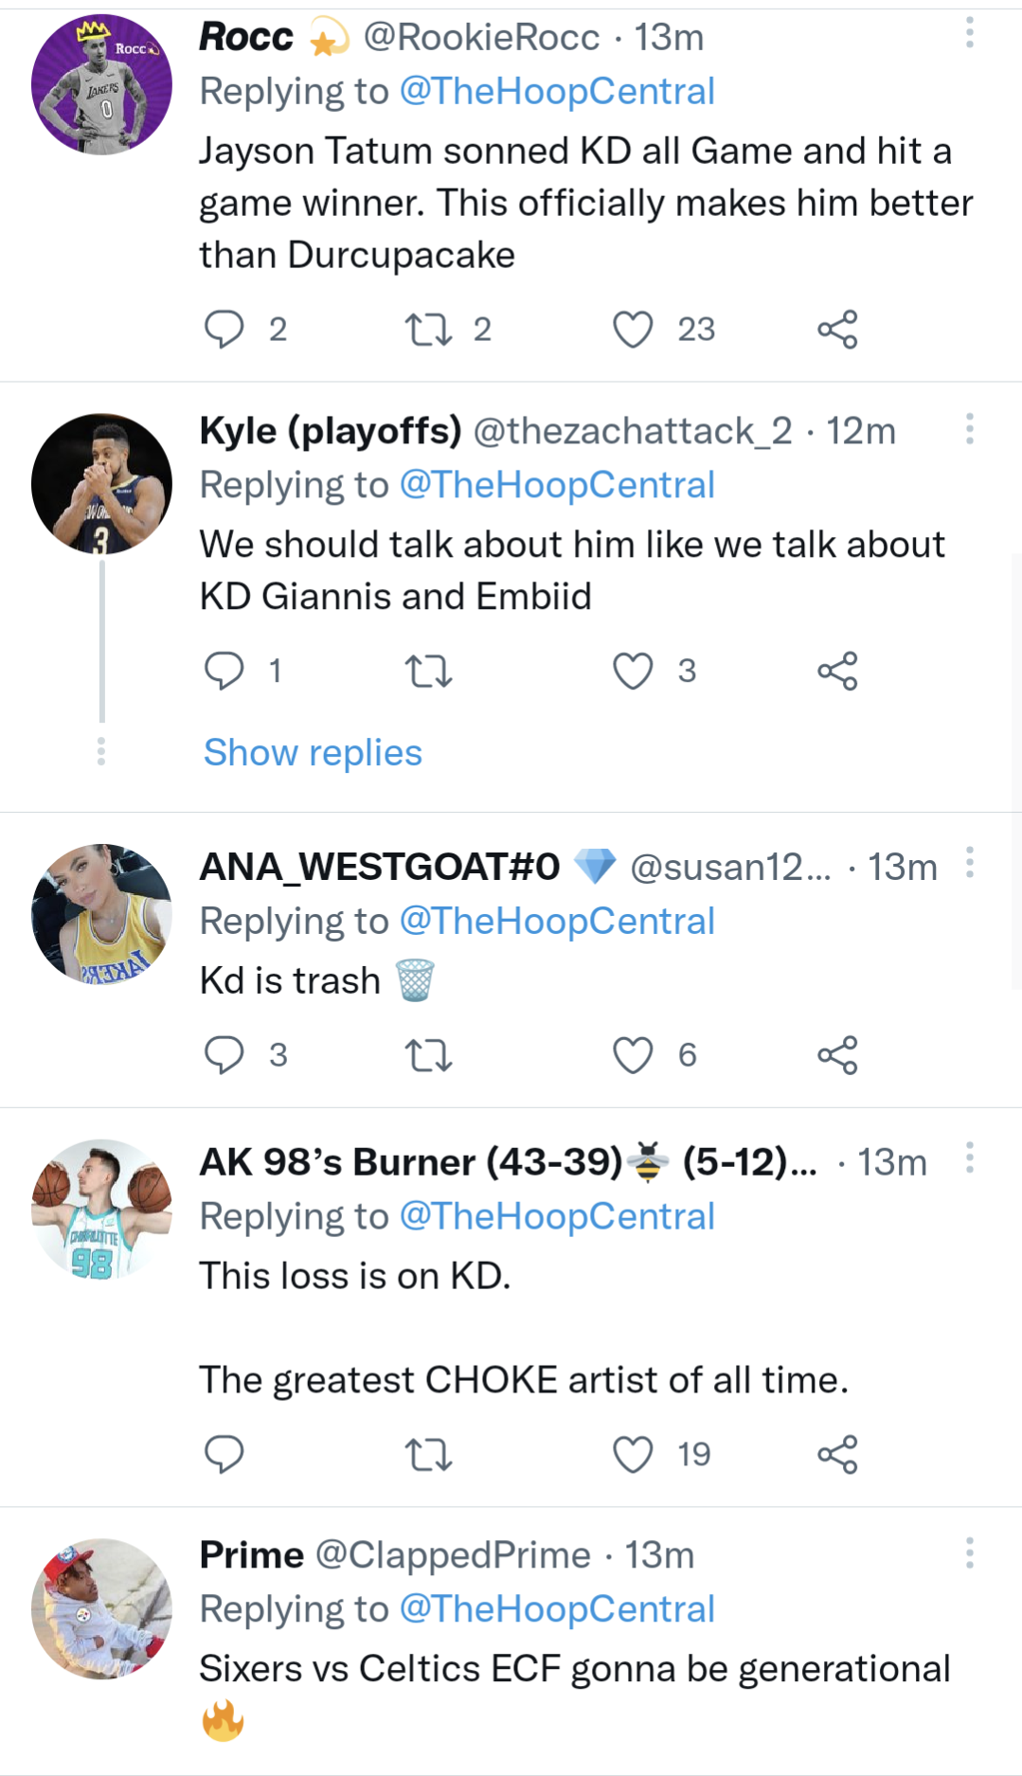1022x1776 pixels.
Task: Open @TheHoopCentral link in Rocc's reply
Action: (x=557, y=92)
